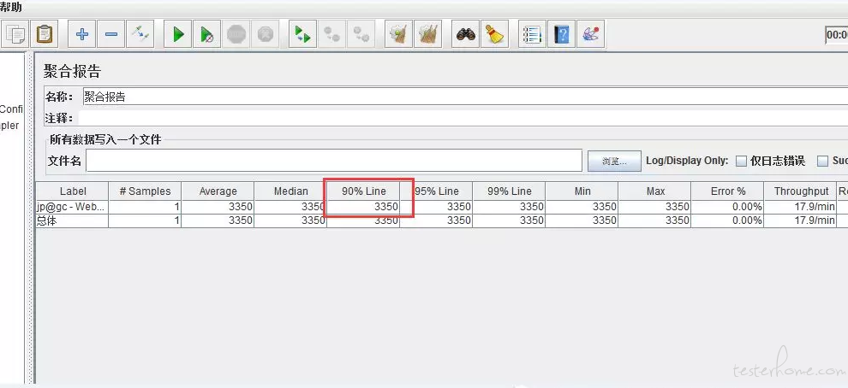Click the Throughput column header

(x=801, y=191)
